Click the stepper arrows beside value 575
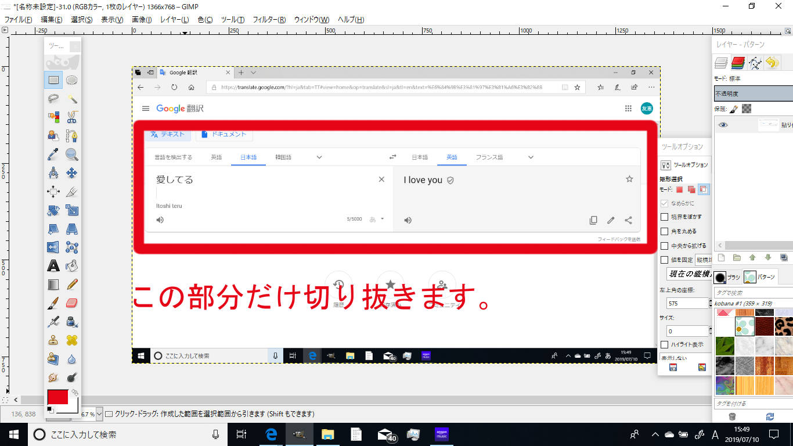The width and height of the screenshot is (793, 446). click(710, 303)
